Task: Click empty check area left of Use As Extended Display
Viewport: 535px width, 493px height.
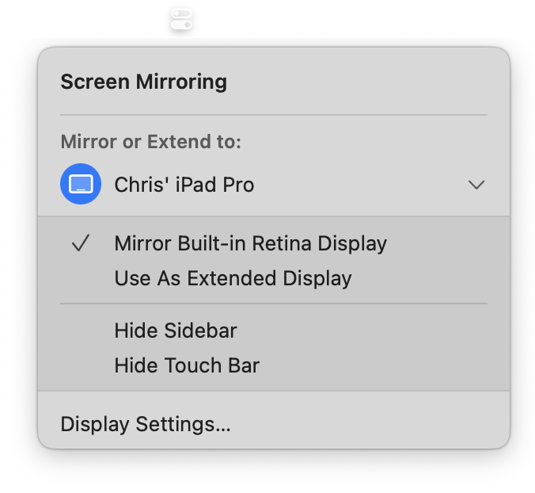Action: [x=81, y=278]
